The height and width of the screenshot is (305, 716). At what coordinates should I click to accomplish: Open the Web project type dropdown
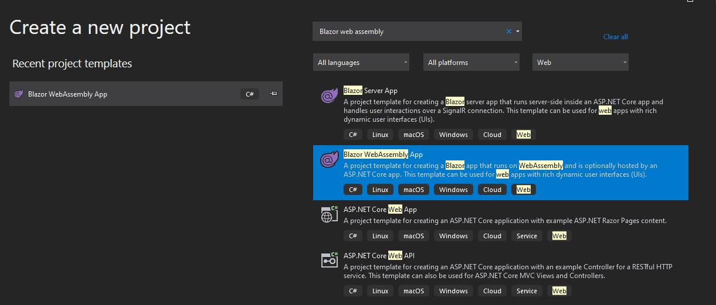pyautogui.click(x=580, y=63)
